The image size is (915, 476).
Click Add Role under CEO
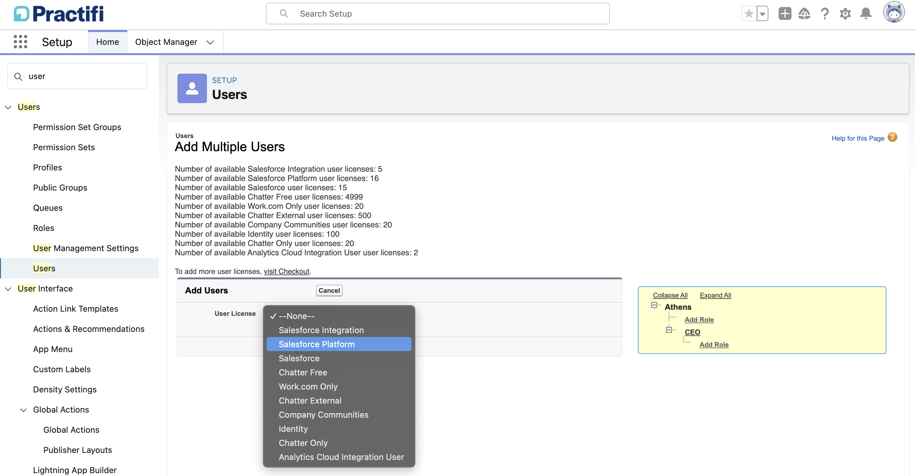pyautogui.click(x=714, y=344)
